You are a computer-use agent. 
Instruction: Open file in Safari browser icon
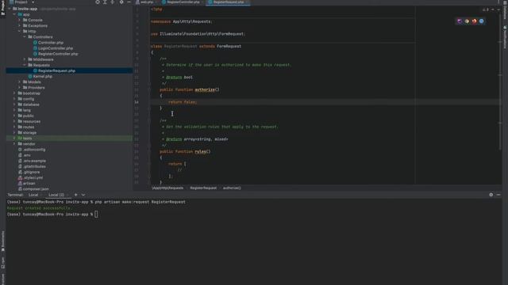click(482, 21)
